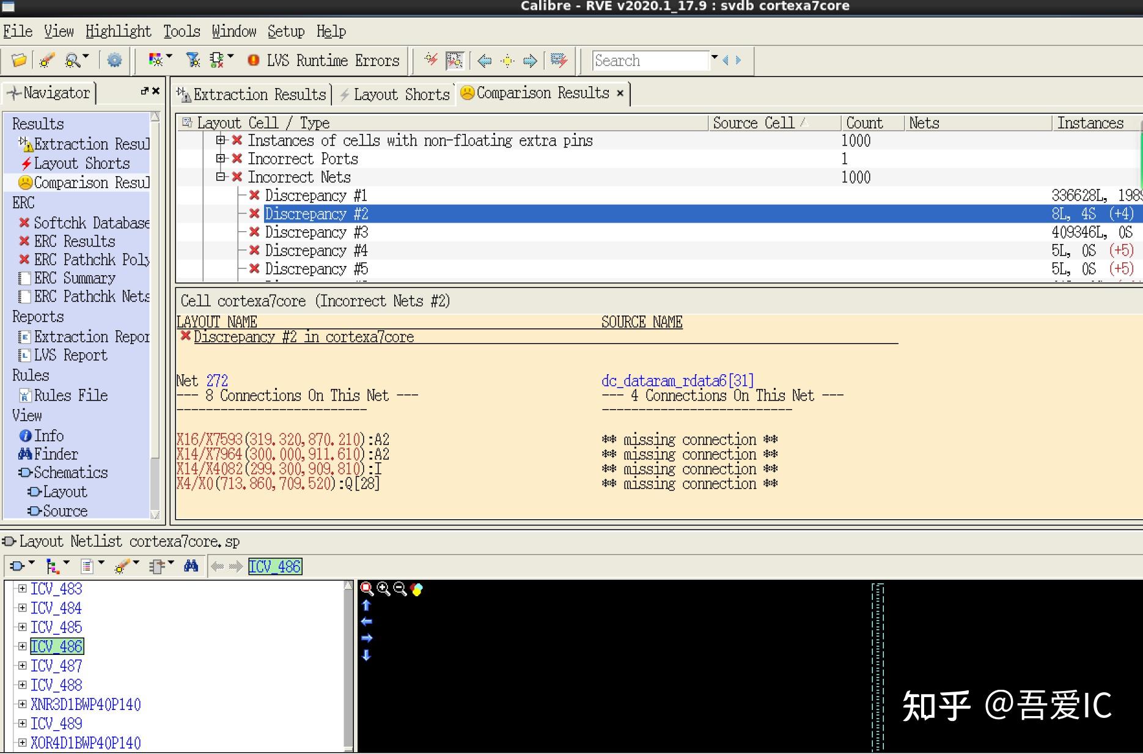
Task: Expand the ICV_486 tree node
Action: (x=23, y=646)
